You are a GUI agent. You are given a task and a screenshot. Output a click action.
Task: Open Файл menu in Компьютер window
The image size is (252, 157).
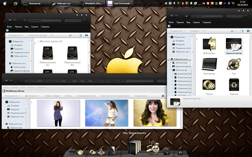click(x=10, y=27)
